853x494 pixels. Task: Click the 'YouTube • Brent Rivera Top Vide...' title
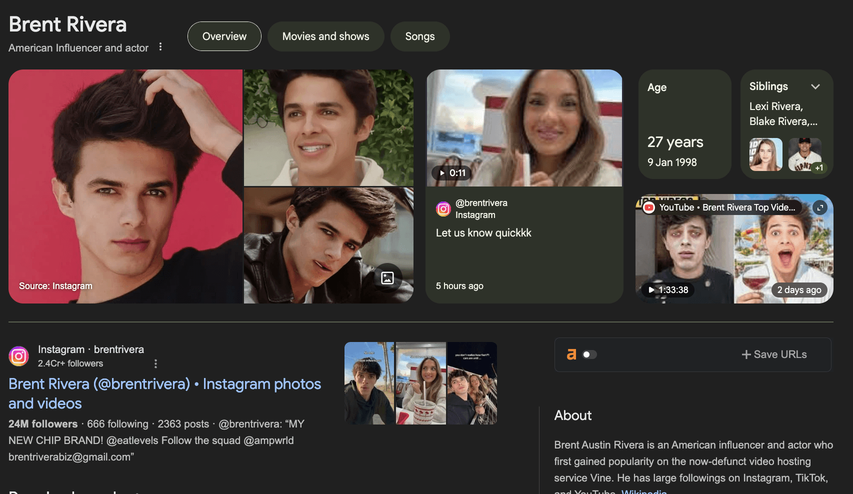click(727, 207)
